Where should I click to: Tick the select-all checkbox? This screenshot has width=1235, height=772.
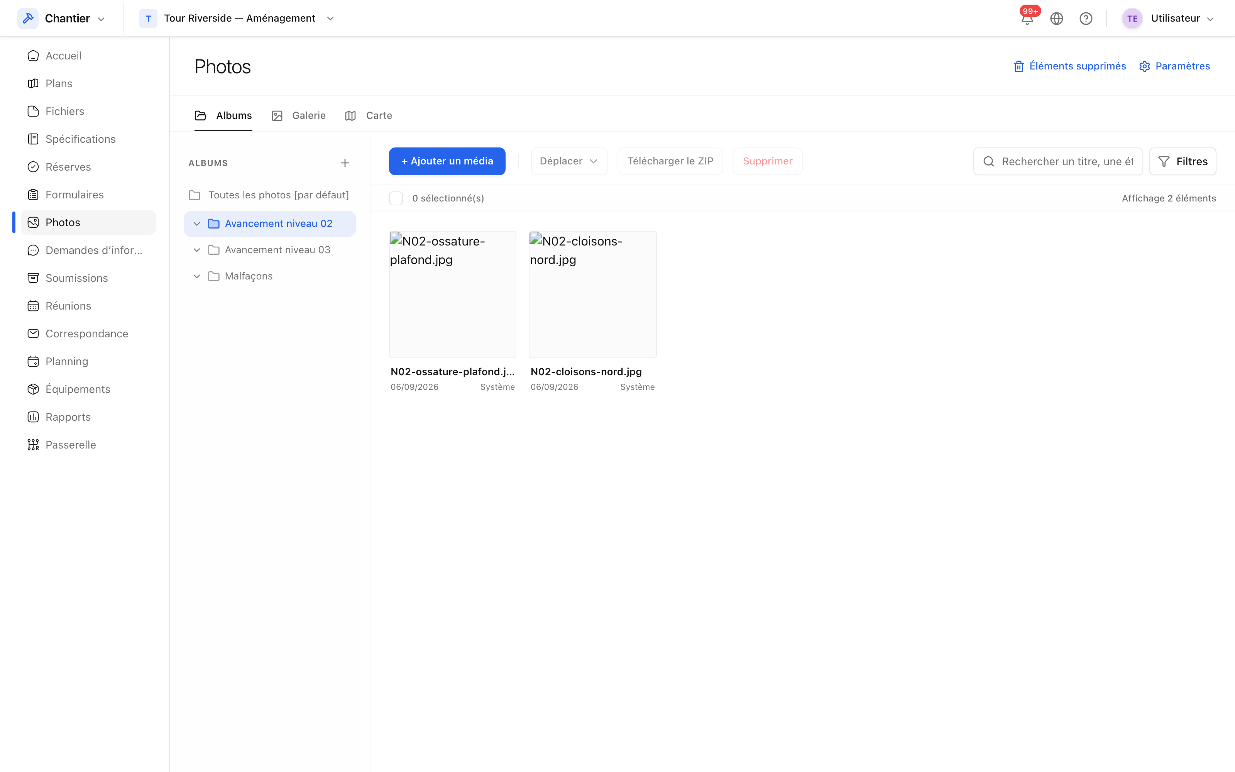tap(396, 198)
